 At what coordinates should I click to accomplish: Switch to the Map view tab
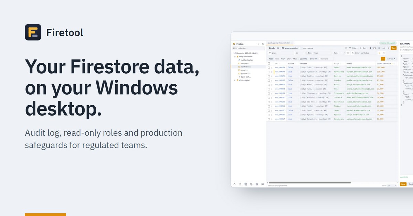(295, 59)
